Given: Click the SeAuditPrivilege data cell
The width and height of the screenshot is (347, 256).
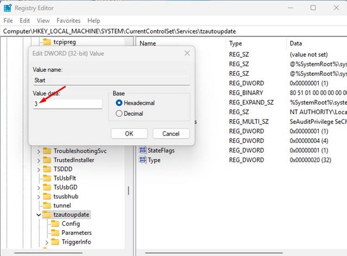Looking at the screenshot, I should (318, 121).
